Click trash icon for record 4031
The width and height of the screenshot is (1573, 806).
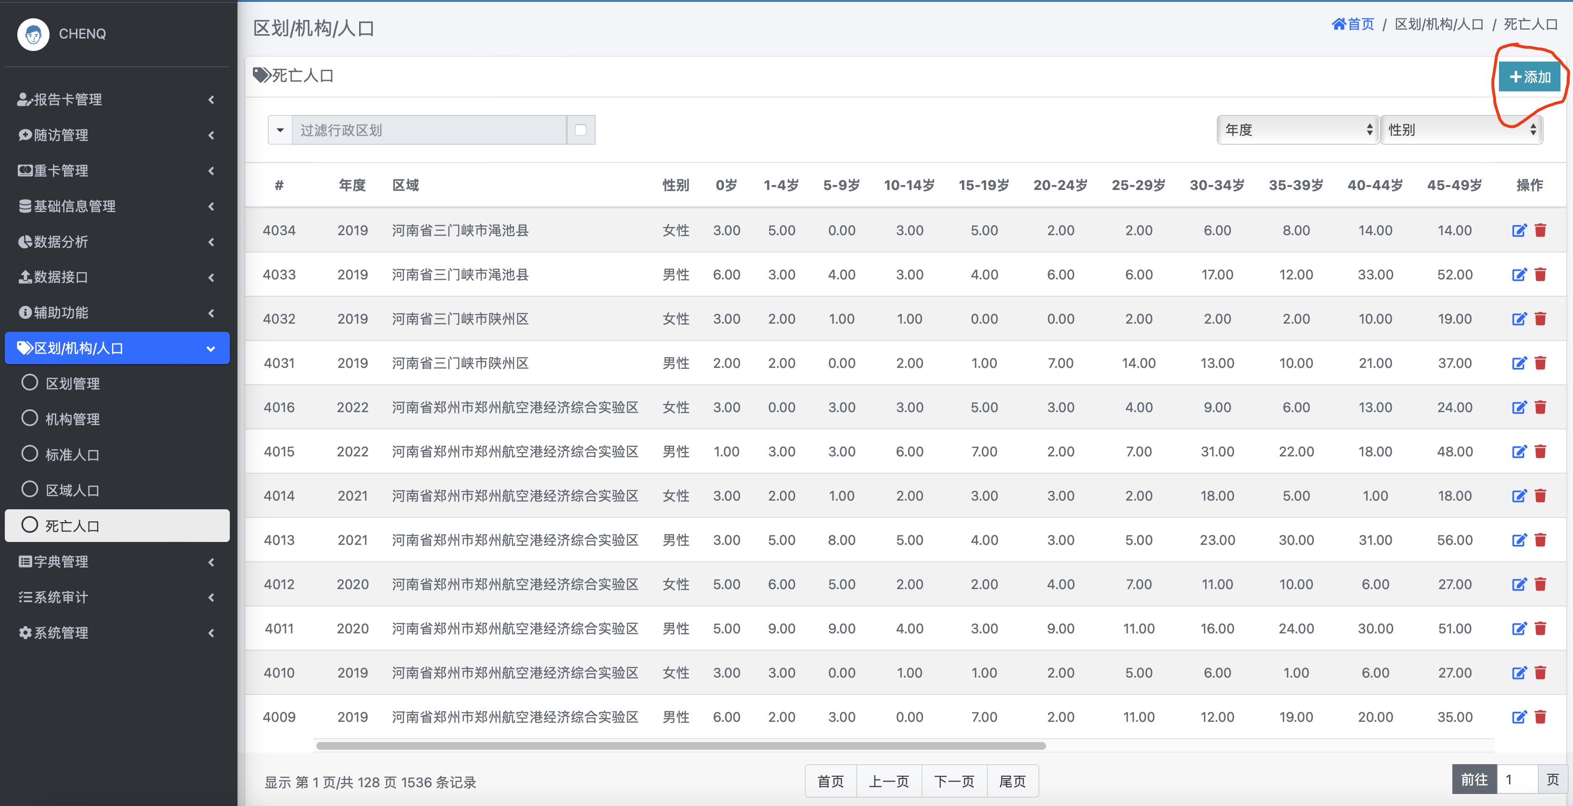point(1540,363)
